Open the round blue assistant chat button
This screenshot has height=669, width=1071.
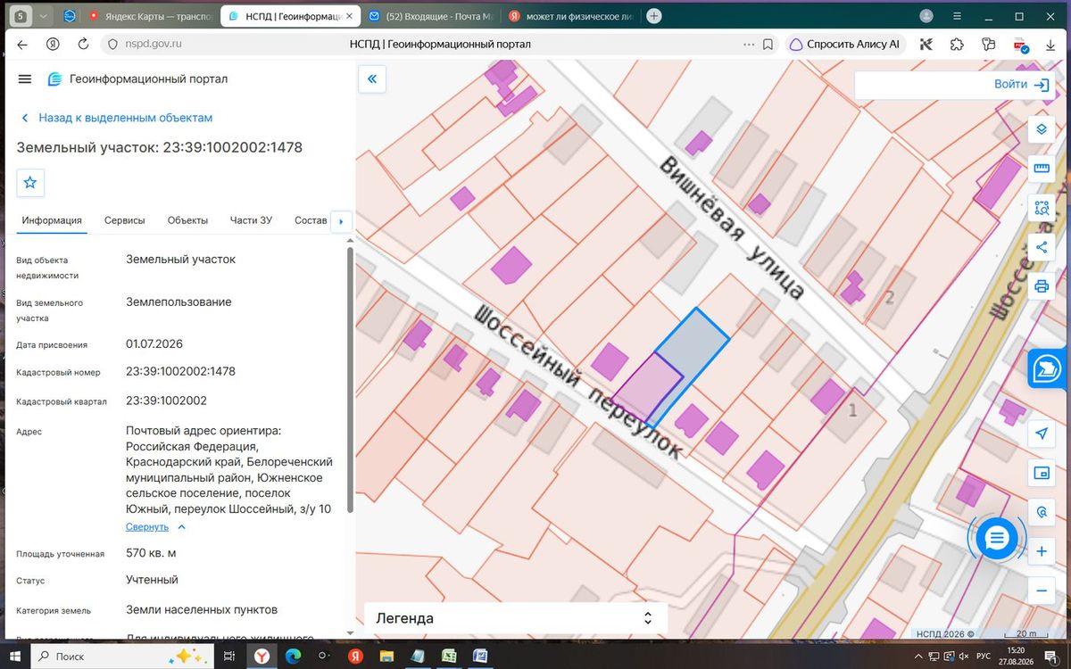997,538
